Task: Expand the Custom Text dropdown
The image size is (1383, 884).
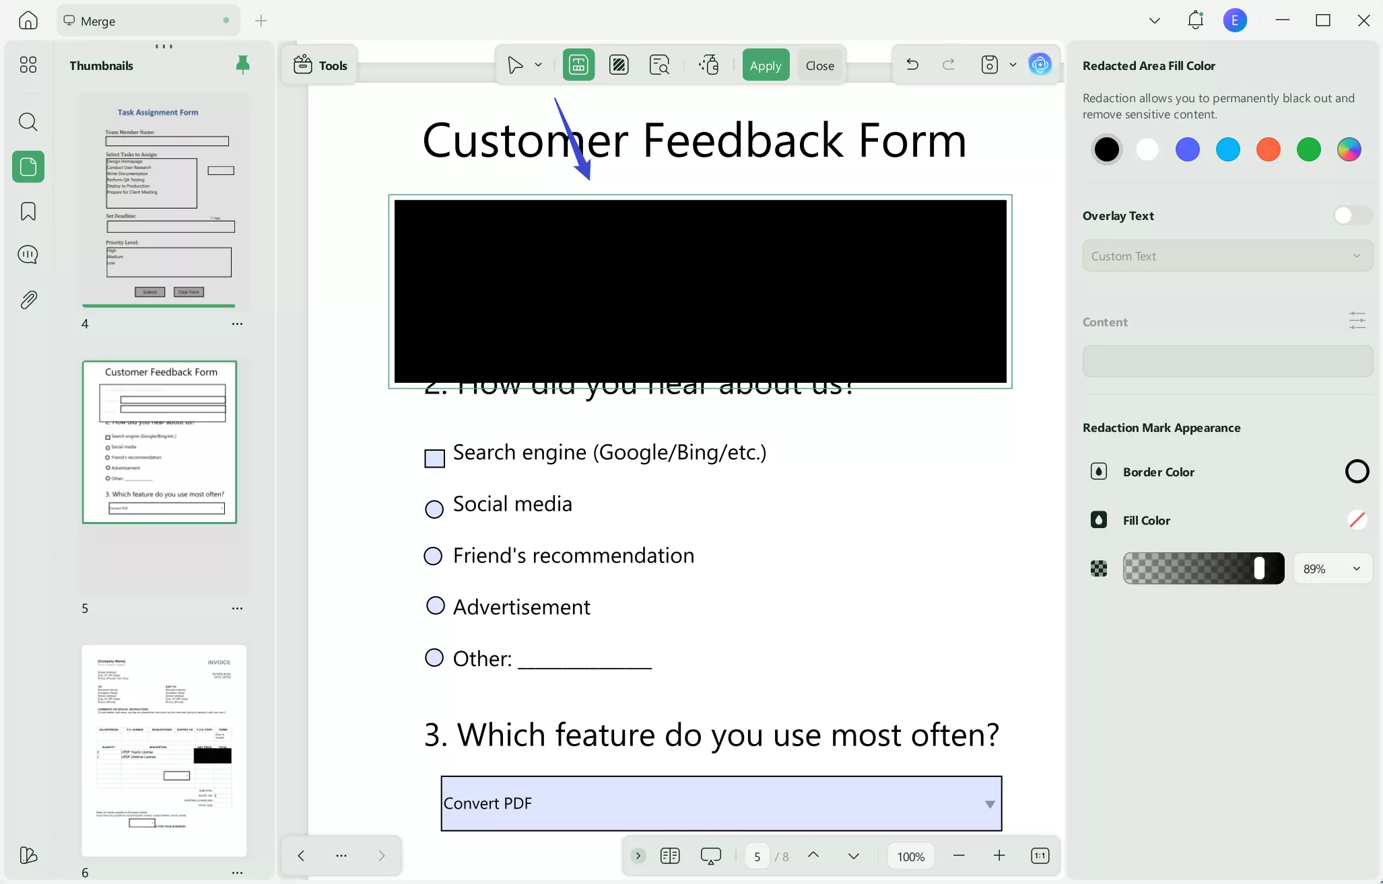Action: click(x=1227, y=256)
